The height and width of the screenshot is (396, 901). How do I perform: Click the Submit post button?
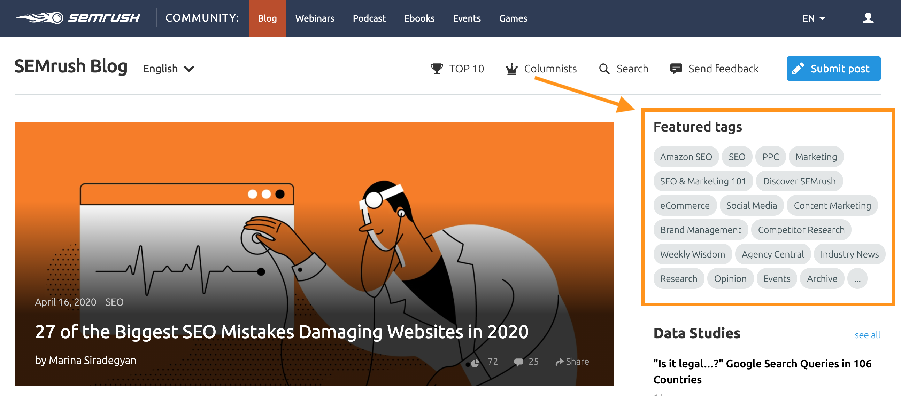tap(833, 69)
